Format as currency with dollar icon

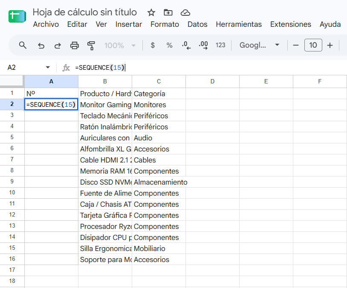coord(153,45)
